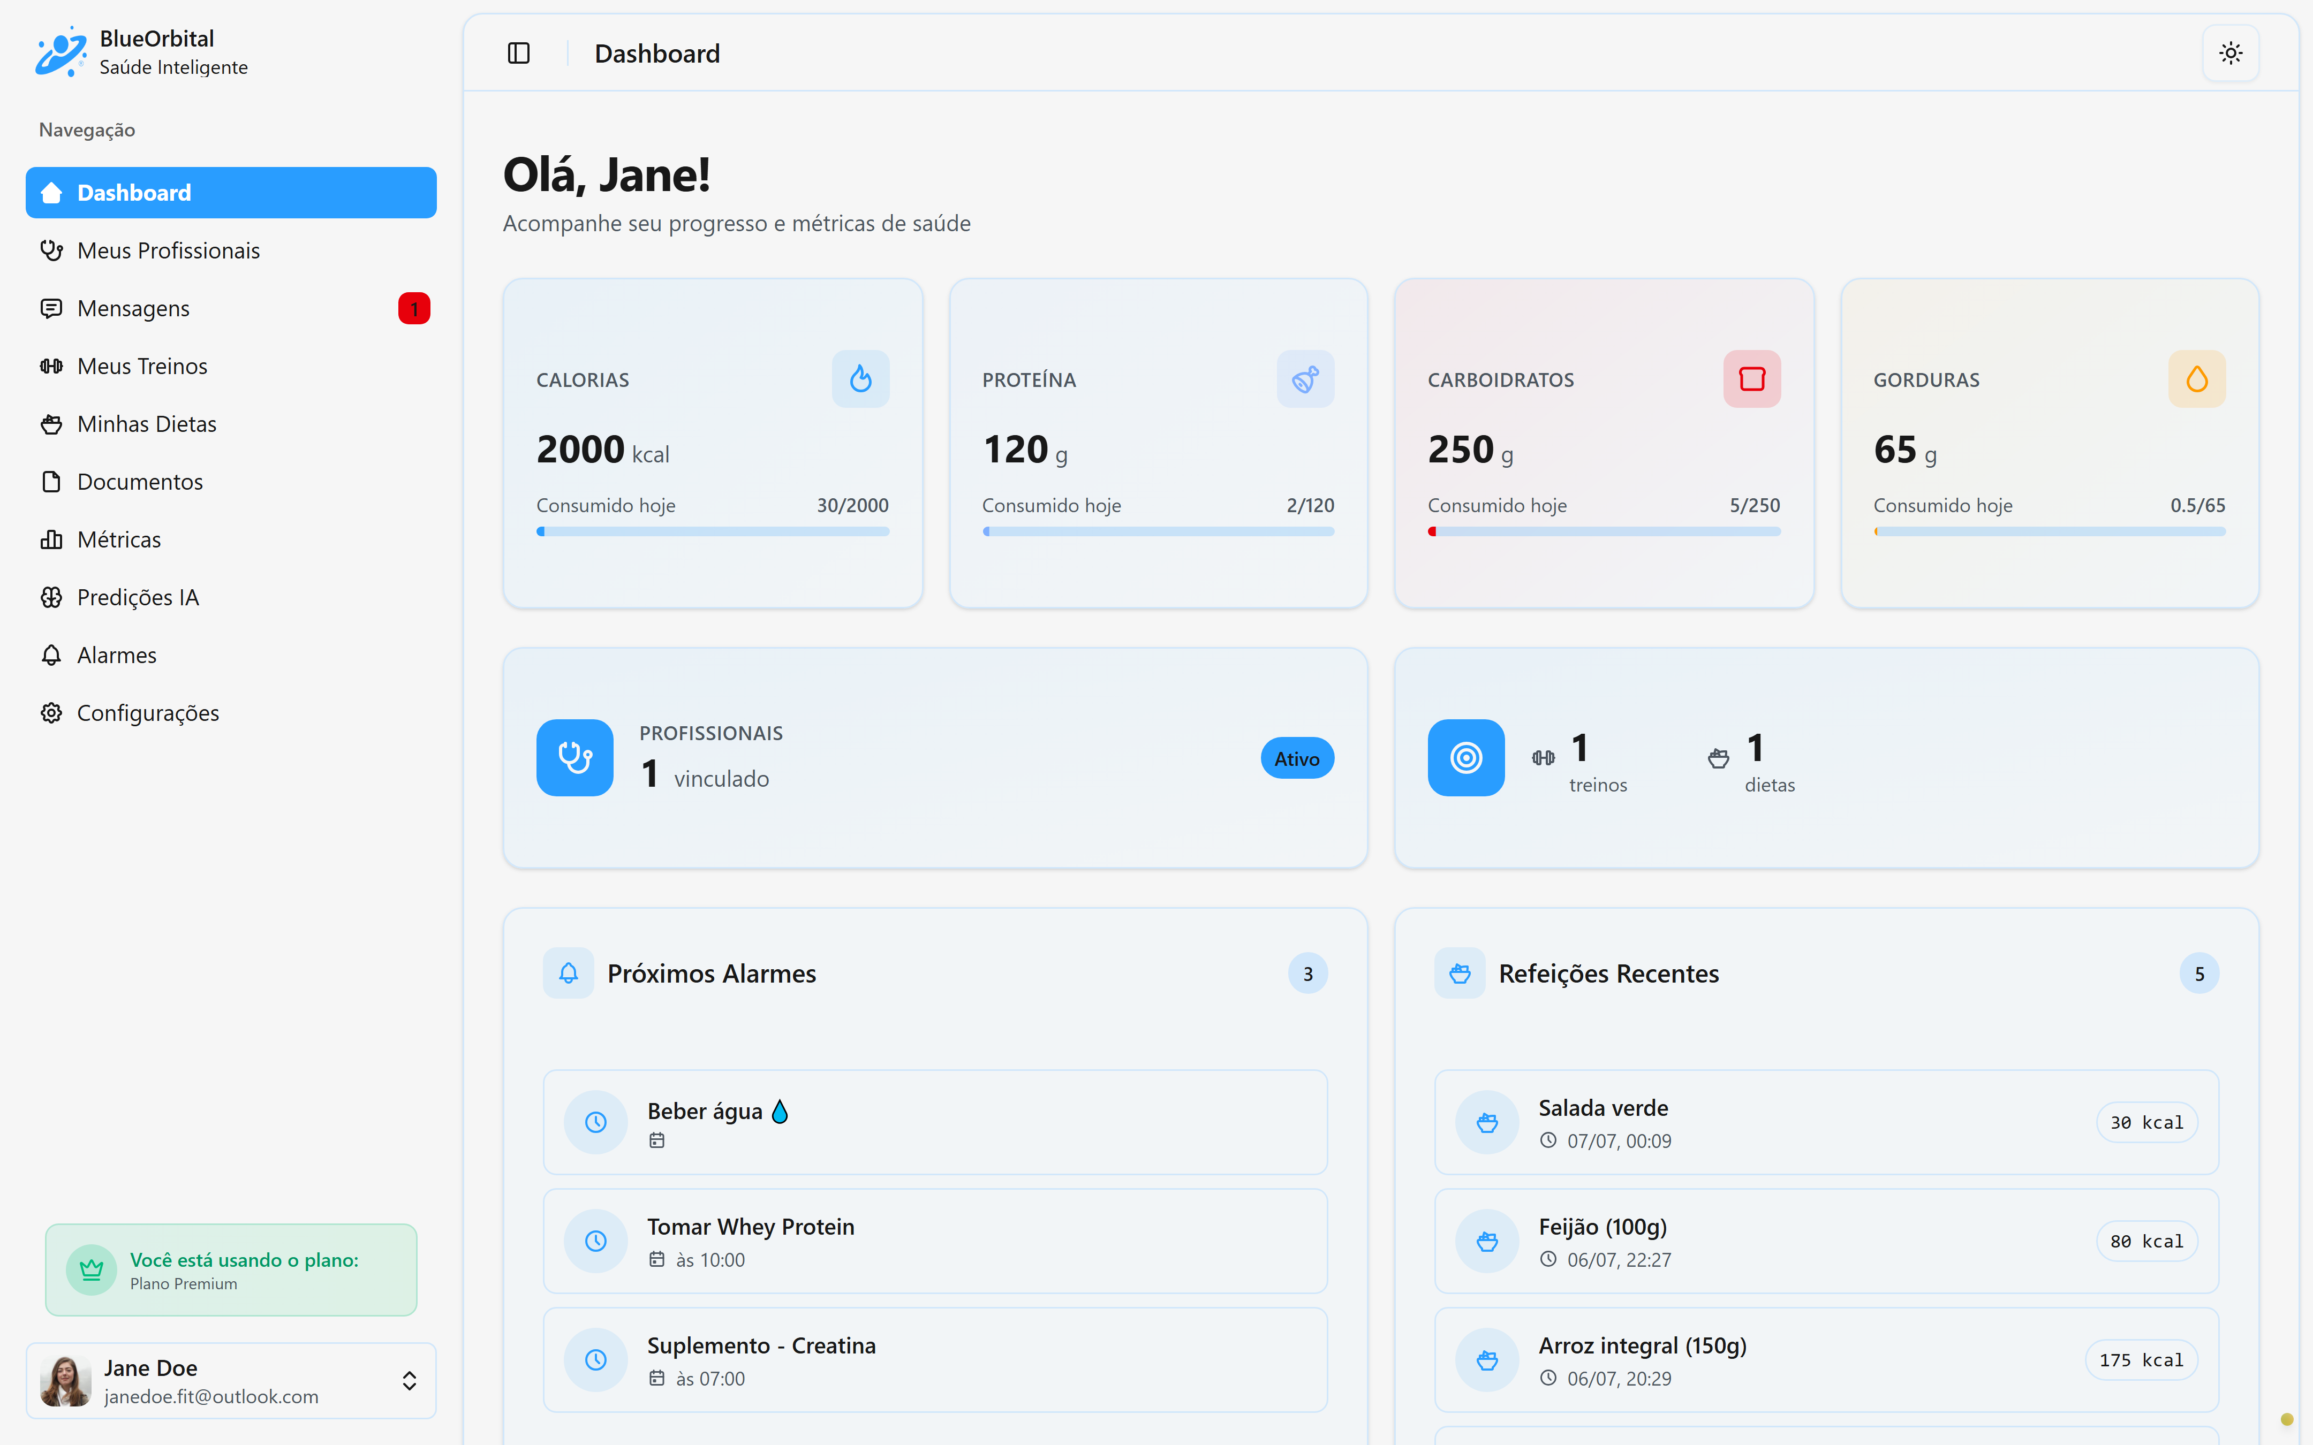This screenshot has height=1445, width=2313.
Task: Click the 80 kcal badge
Action: point(2146,1242)
